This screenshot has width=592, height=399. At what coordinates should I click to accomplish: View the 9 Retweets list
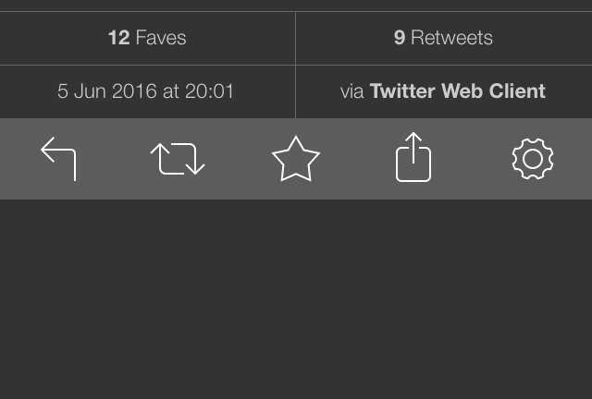(443, 38)
